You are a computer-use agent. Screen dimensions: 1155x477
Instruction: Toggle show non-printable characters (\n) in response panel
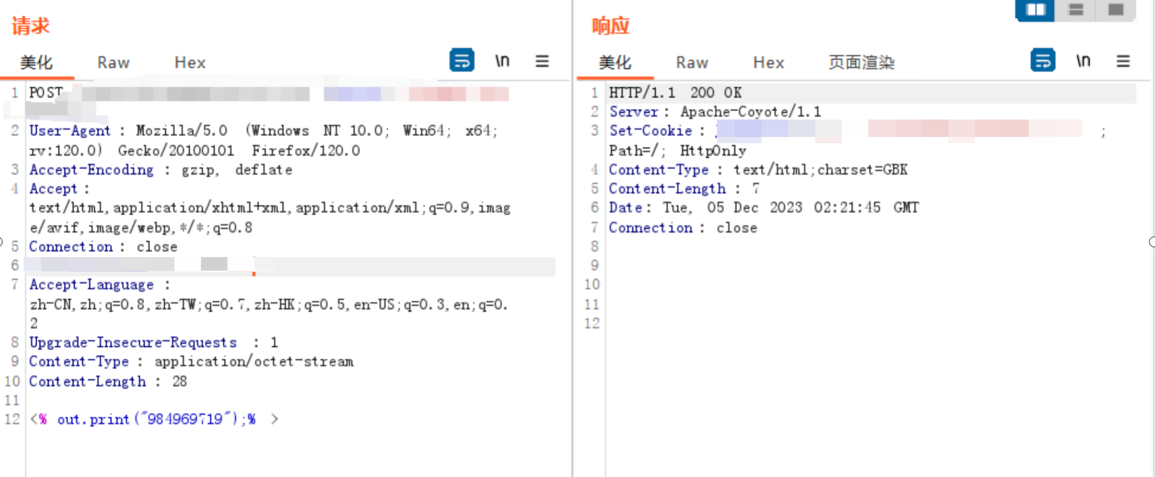click(1083, 60)
